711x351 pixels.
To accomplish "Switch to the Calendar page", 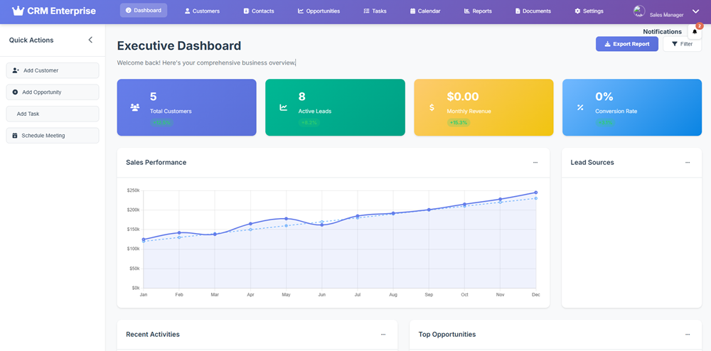I will 425,11.
